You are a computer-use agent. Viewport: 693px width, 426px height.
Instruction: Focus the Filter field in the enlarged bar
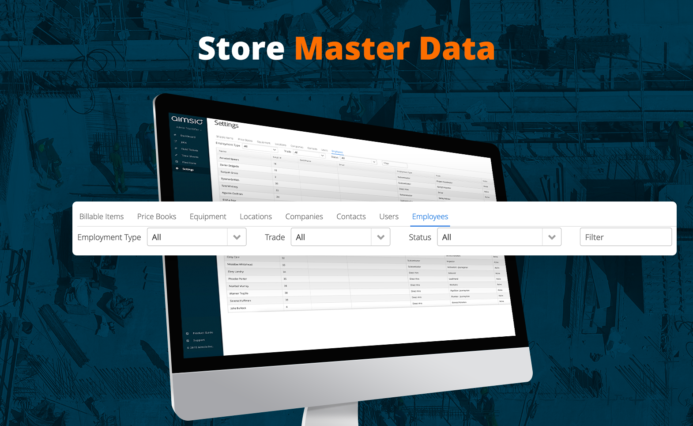(x=626, y=237)
